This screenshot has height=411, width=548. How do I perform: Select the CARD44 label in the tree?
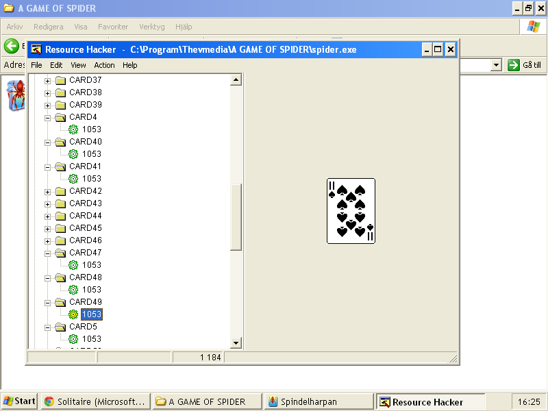click(x=86, y=216)
